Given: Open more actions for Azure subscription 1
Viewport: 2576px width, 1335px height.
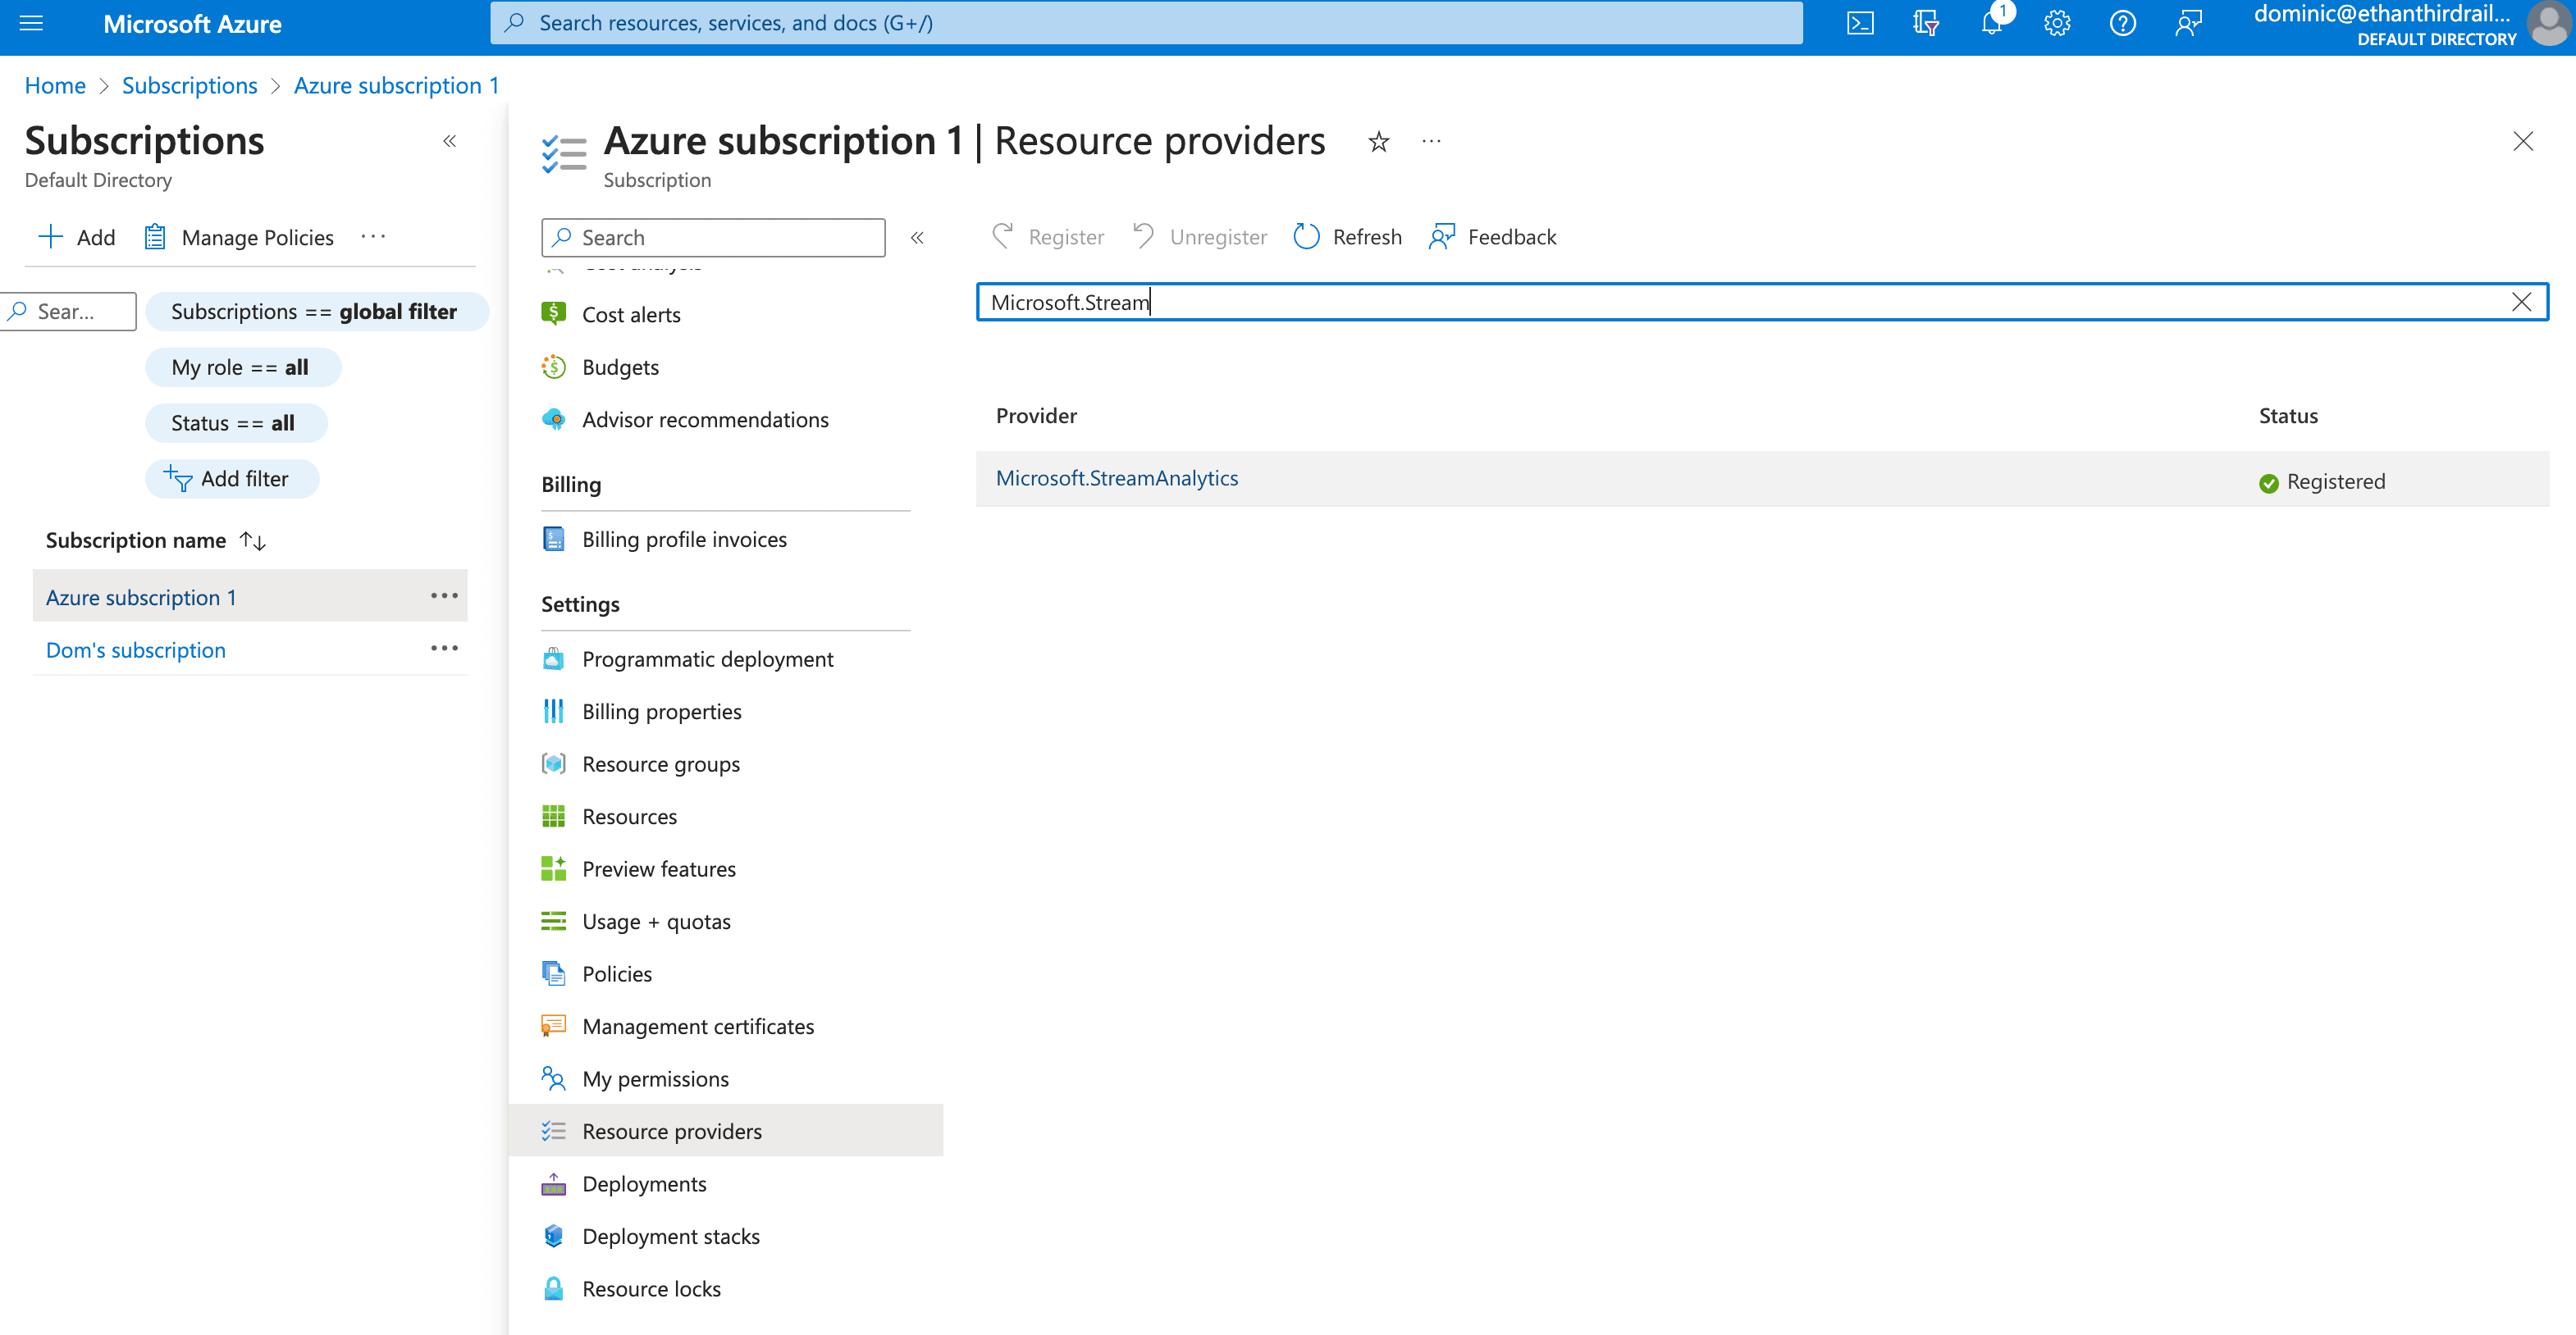Looking at the screenshot, I should coord(444,596).
